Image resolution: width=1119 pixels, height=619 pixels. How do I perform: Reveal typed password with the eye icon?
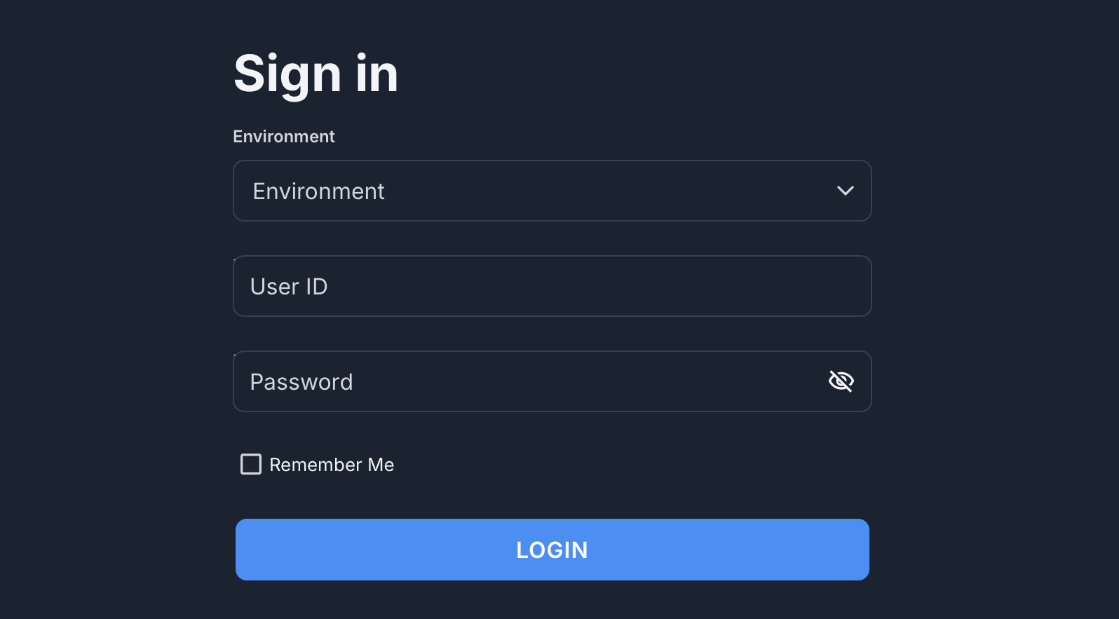841,381
